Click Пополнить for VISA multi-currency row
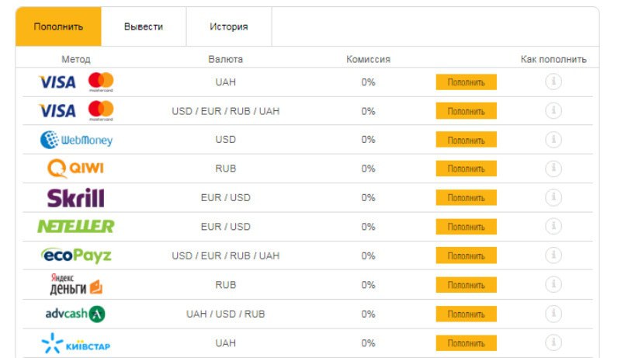 pos(466,111)
